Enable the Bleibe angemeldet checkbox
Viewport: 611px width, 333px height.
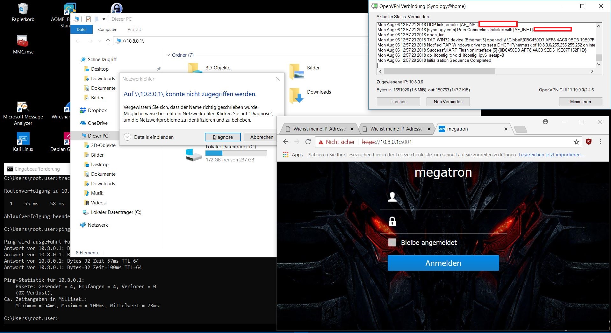392,243
